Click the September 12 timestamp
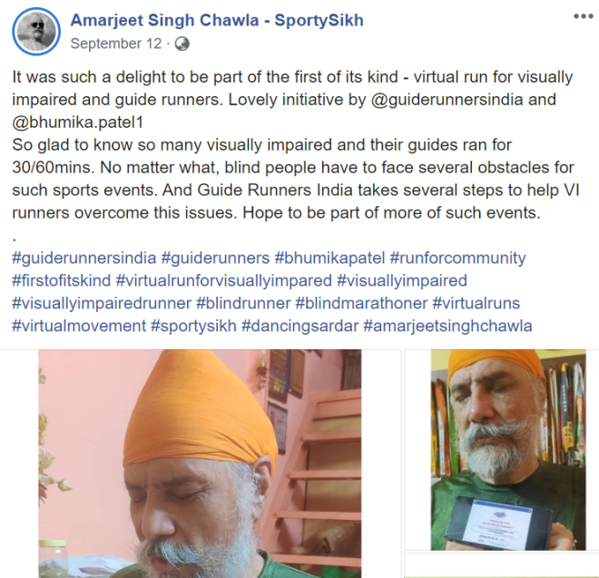 pyautogui.click(x=116, y=44)
